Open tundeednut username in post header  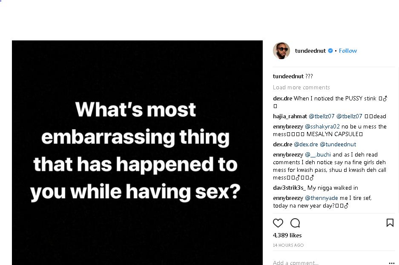pos(310,51)
